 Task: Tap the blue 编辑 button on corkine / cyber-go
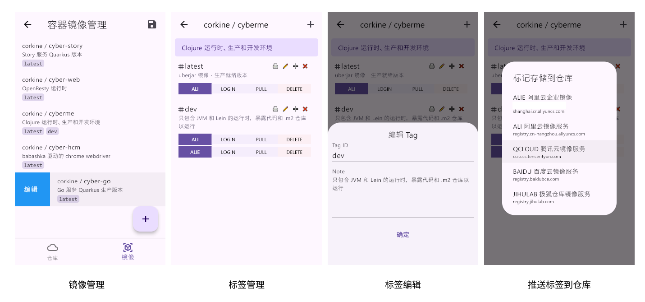pos(32,189)
